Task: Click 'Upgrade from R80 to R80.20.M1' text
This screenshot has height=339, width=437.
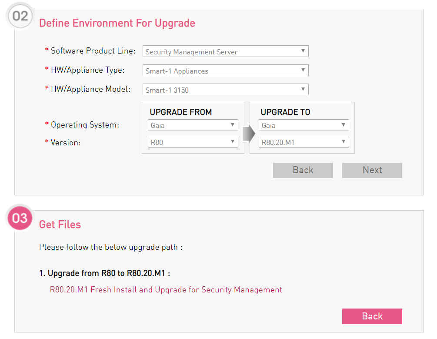Action: pyautogui.click(x=104, y=273)
